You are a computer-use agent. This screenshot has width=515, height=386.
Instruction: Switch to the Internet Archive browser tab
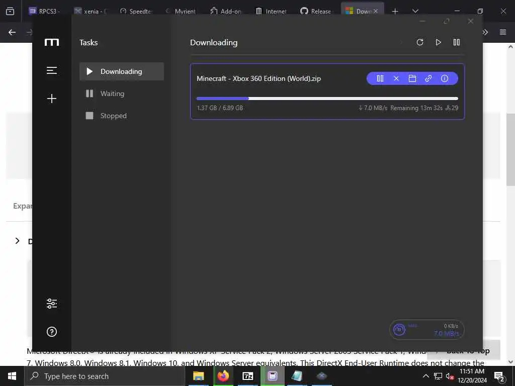coord(271,11)
